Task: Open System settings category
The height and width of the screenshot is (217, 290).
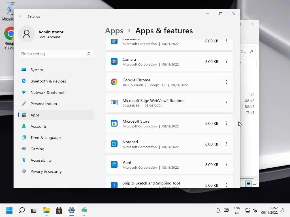Action: (x=56, y=70)
